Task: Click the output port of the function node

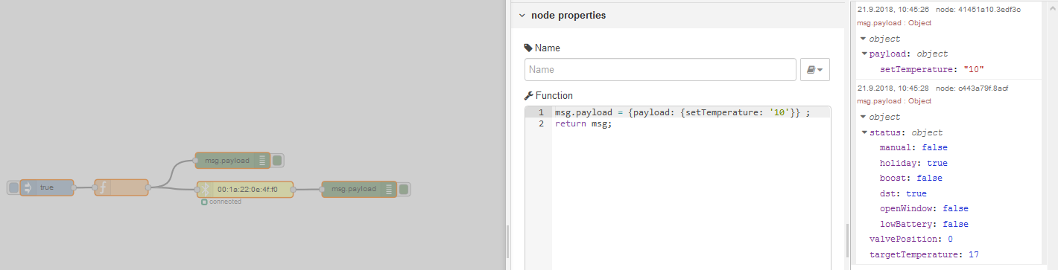Action: [x=148, y=187]
